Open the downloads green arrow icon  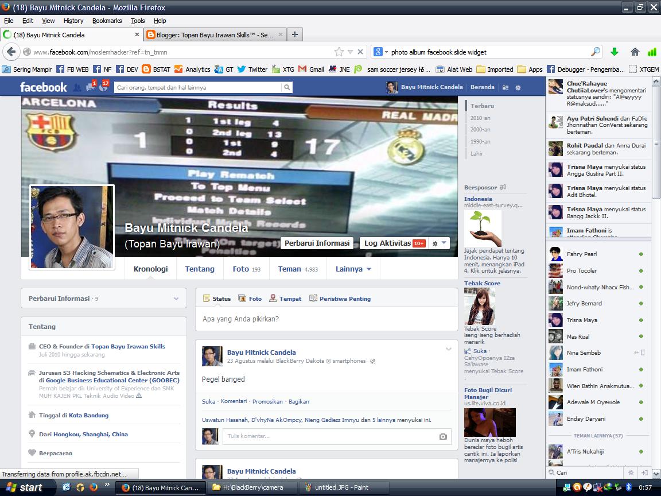[614, 52]
